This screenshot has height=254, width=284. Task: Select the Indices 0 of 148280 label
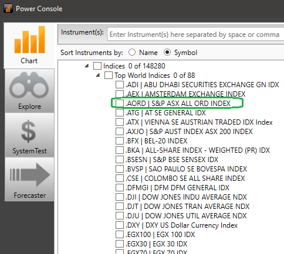pos(134,66)
